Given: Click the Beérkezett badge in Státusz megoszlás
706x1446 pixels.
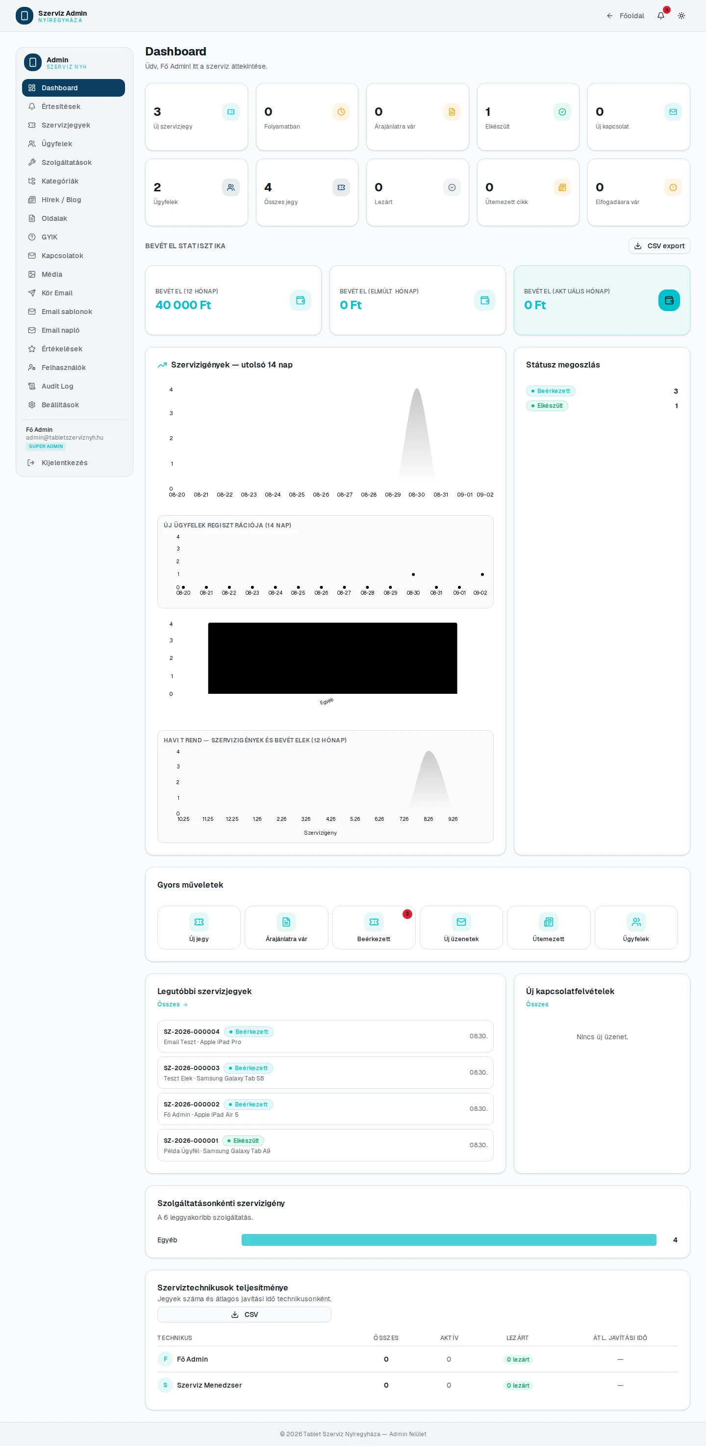Looking at the screenshot, I should tap(551, 391).
